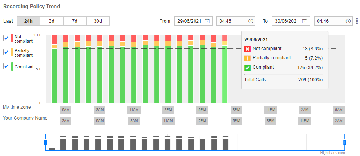Viewport: 360px width, 156px height.
Task: Uncheck the Not compliant series checkbox
Action: pos(6,38)
